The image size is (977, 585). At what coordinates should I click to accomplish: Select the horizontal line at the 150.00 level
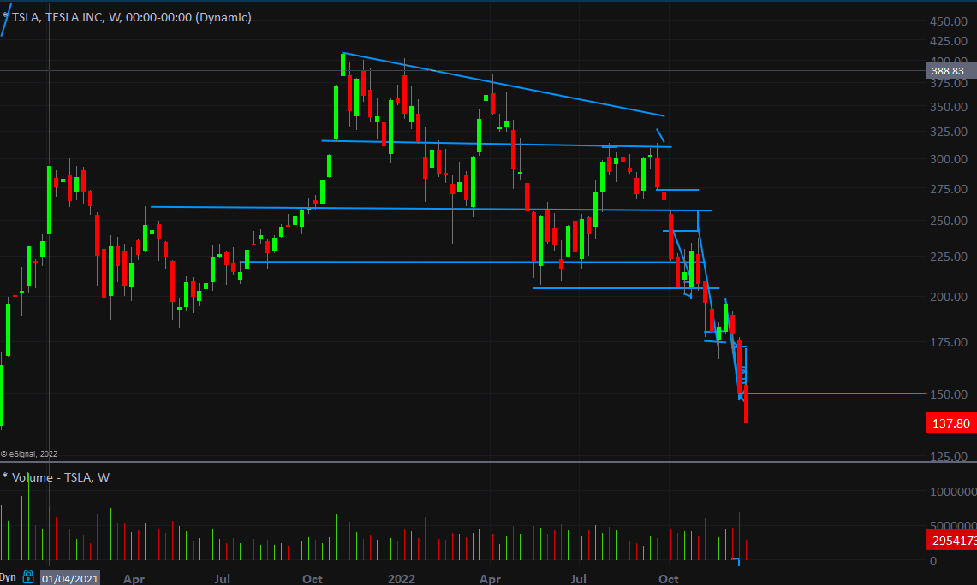pos(835,393)
